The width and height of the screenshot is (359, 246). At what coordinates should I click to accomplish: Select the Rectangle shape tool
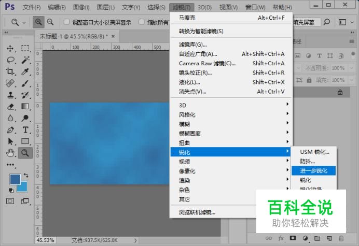tap(25, 141)
